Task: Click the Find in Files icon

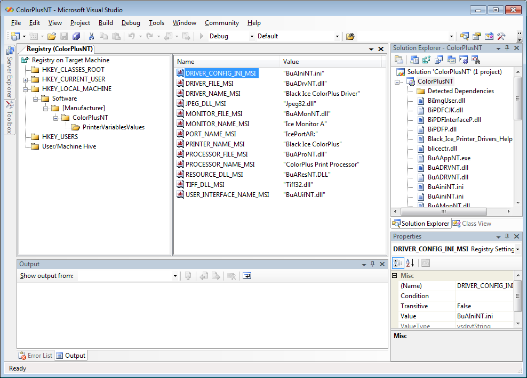Action: [x=350, y=36]
